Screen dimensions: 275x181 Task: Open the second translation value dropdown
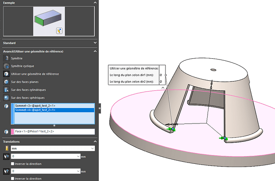(x=78, y=171)
